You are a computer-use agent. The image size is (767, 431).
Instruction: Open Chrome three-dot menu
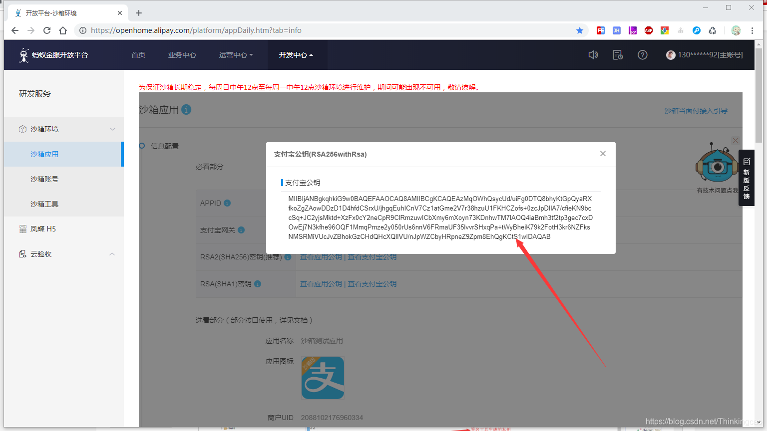click(x=752, y=30)
